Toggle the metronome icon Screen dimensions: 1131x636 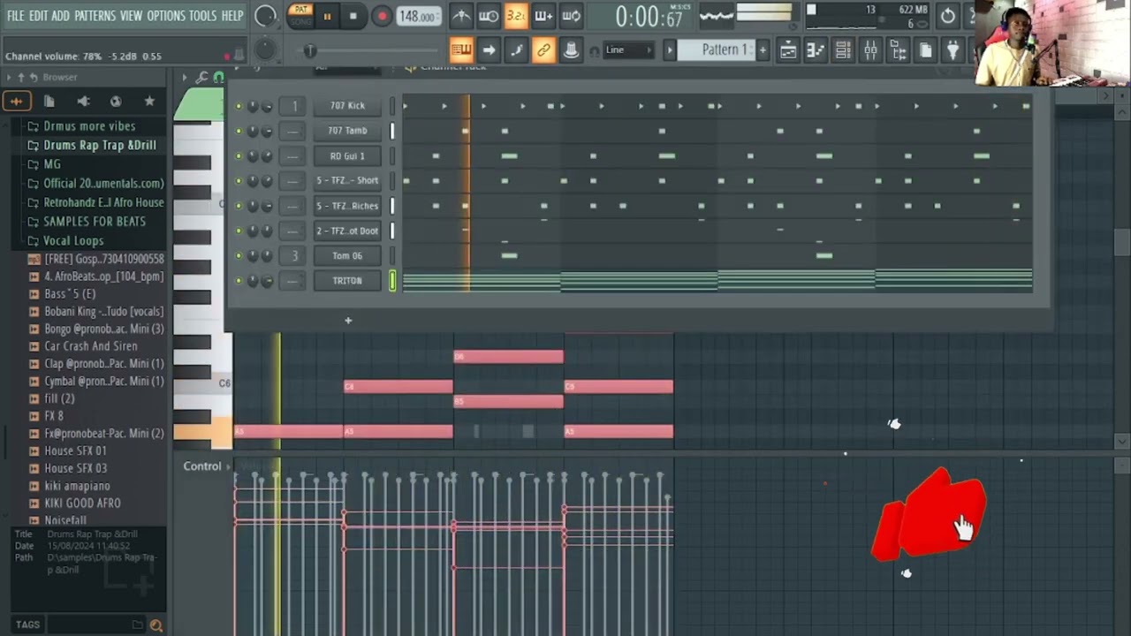pyautogui.click(x=461, y=16)
